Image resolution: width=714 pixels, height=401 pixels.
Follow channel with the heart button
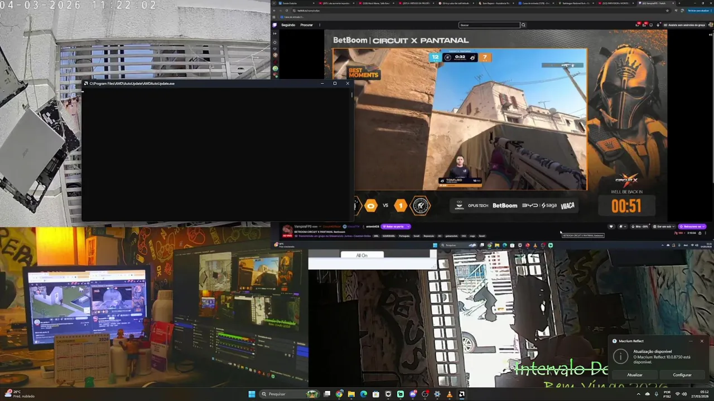(x=611, y=226)
